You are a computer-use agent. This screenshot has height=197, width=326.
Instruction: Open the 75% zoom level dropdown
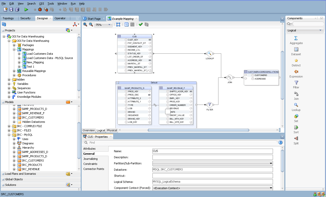point(110,25)
